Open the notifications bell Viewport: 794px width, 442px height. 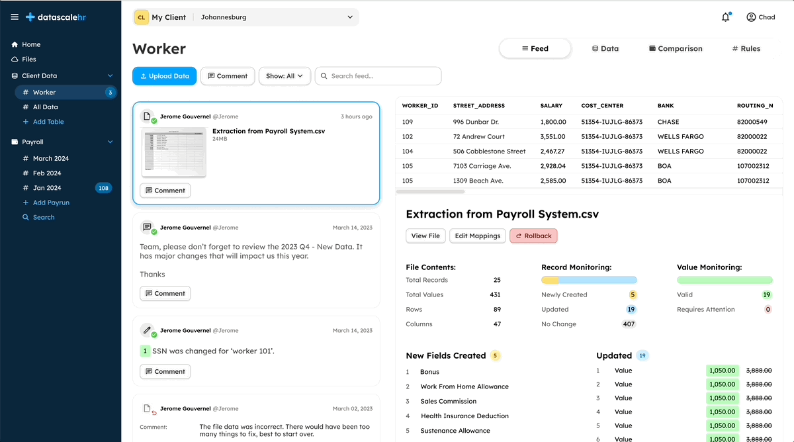tap(725, 17)
